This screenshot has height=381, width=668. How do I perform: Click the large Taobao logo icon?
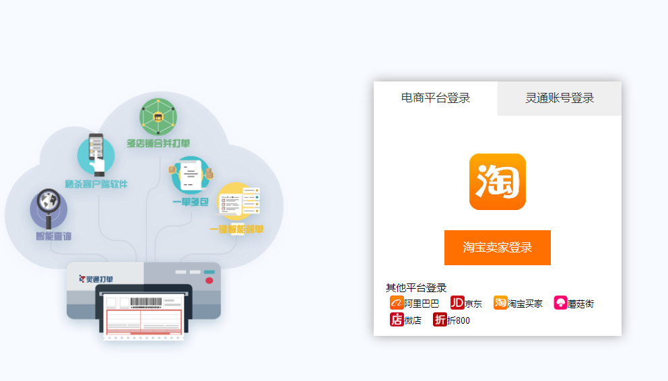pos(497,182)
